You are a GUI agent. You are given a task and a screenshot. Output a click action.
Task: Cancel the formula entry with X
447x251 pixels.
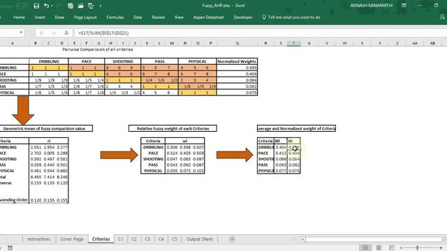tap(42, 33)
